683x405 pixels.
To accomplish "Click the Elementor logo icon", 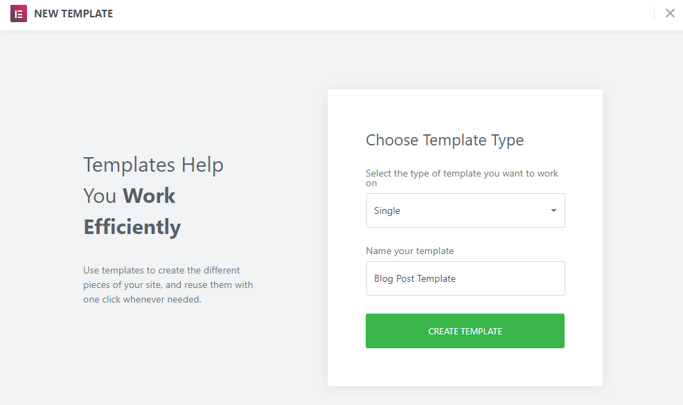I will pos(19,14).
